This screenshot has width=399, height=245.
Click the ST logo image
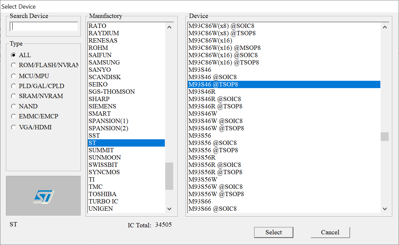(x=43, y=196)
